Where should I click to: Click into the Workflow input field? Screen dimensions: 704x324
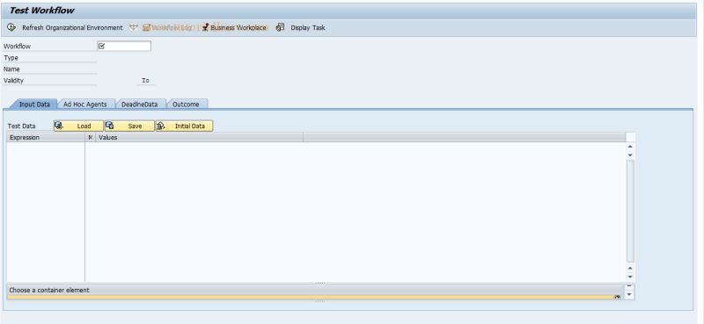click(124, 47)
